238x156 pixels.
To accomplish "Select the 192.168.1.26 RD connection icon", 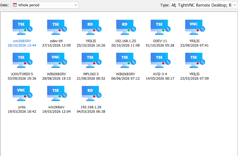I will point(91,93).
